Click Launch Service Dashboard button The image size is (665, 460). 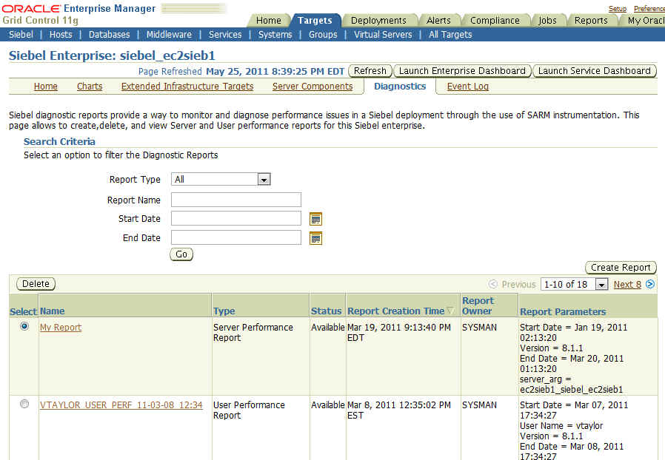click(594, 71)
